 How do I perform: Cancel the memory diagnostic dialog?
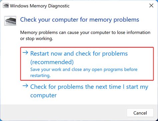tap(140, 113)
